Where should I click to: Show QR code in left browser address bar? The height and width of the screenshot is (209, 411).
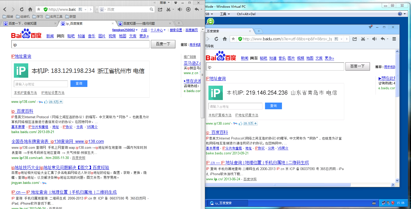pos(80,9)
